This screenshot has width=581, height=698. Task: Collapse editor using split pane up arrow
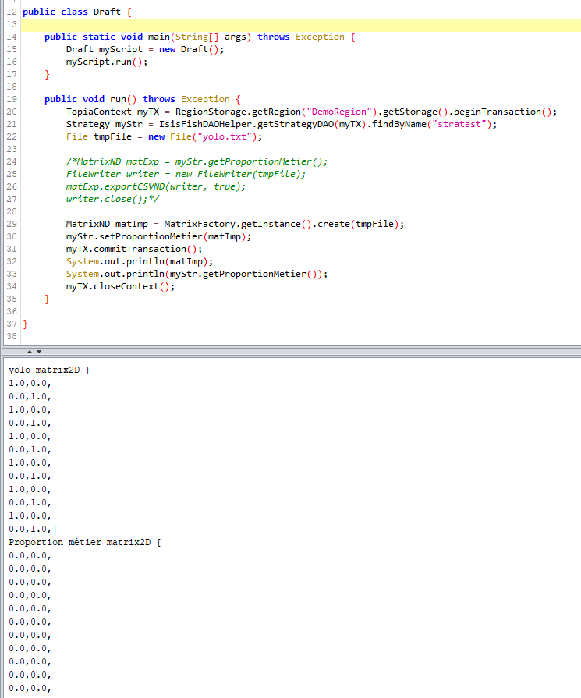(x=30, y=352)
